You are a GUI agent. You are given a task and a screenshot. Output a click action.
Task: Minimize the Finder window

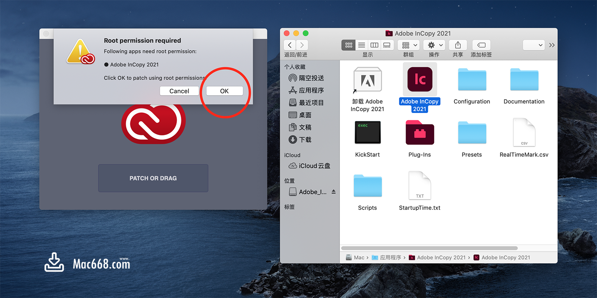[x=296, y=33]
